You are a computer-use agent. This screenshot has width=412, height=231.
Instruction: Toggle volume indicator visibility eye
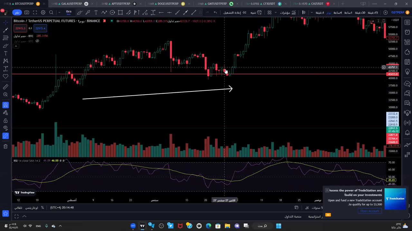tap(37, 41)
